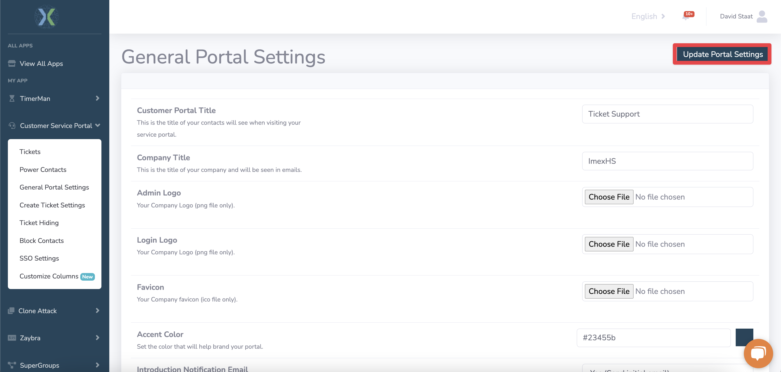Click the View All Apps icon

pyautogui.click(x=11, y=63)
